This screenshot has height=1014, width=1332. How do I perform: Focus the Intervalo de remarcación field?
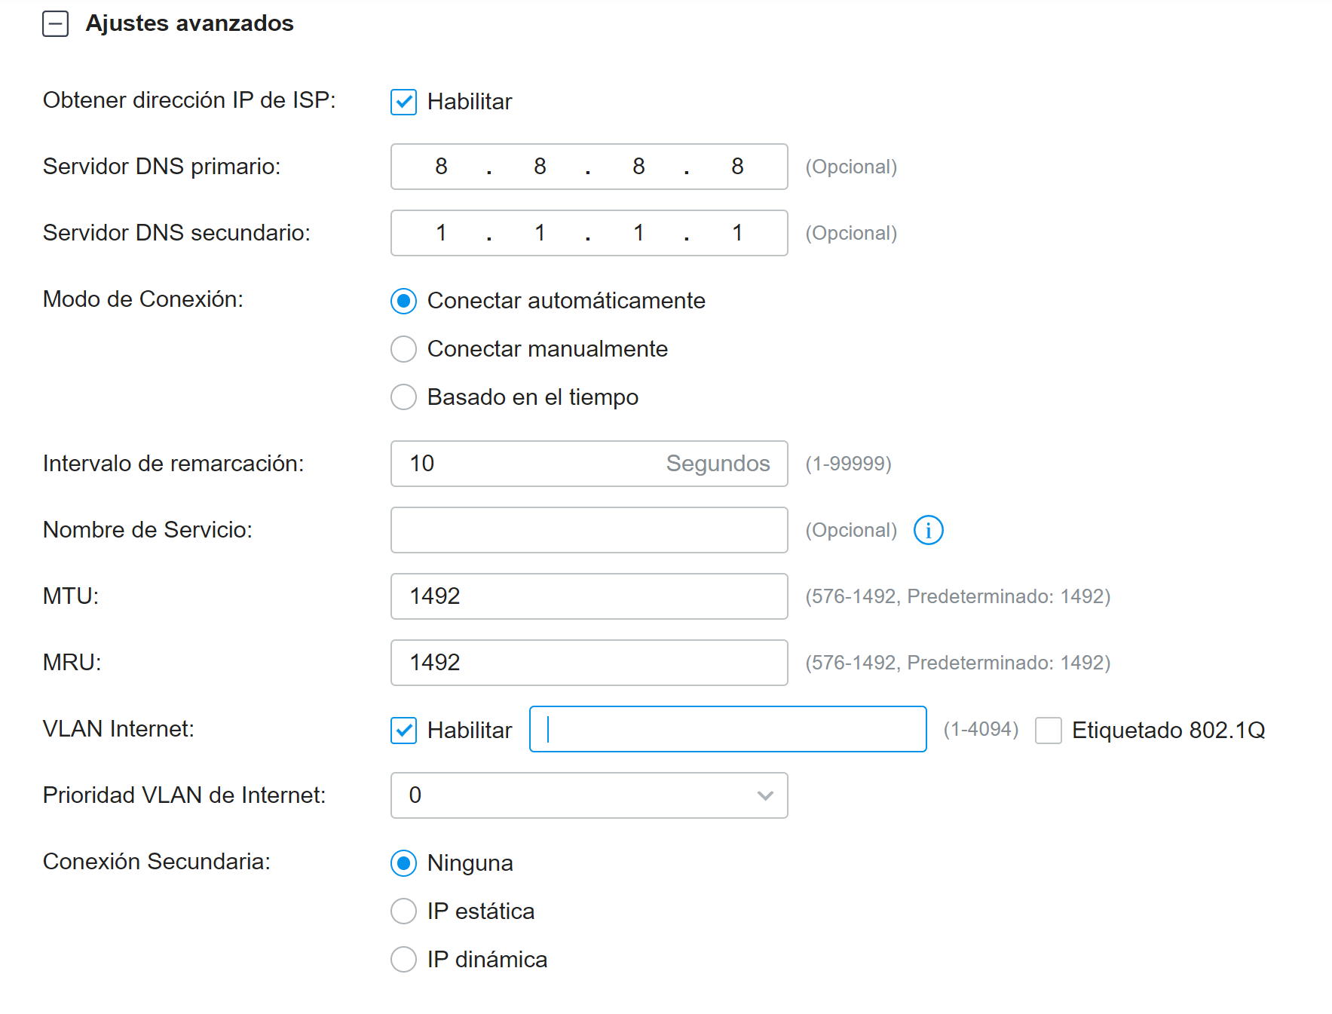528,464
